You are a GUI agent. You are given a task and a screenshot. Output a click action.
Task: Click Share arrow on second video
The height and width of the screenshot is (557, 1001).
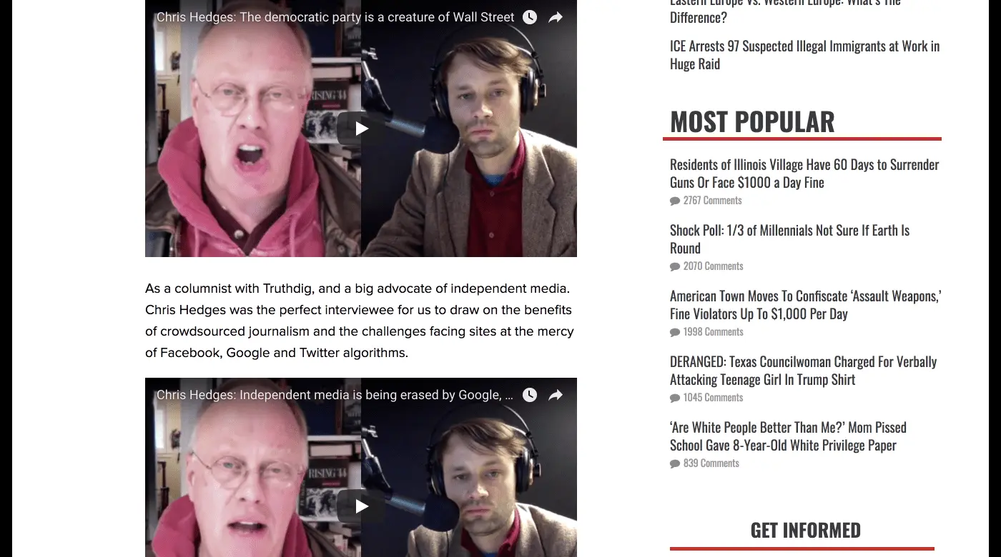(556, 395)
